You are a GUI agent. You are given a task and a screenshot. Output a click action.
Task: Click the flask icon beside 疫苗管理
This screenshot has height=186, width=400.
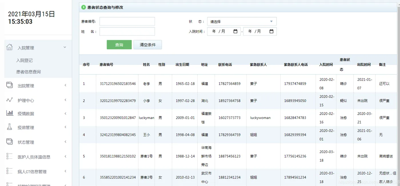[9, 127]
